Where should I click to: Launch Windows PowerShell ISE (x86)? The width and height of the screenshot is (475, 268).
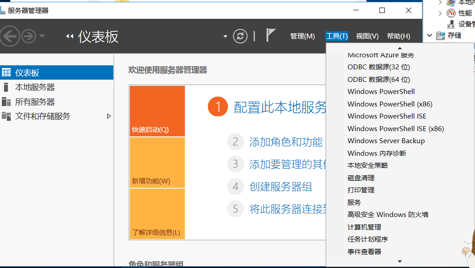[396, 129]
